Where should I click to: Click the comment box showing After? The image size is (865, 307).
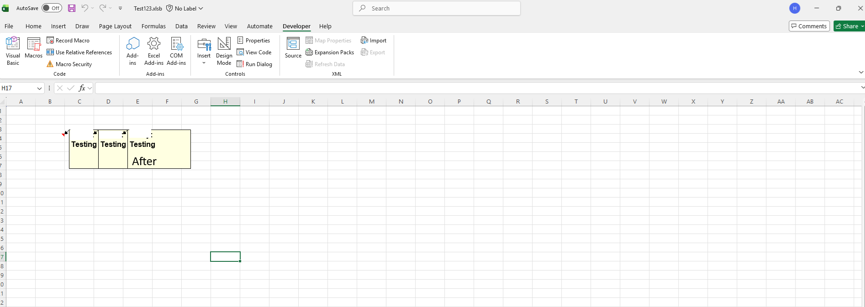[159, 149]
